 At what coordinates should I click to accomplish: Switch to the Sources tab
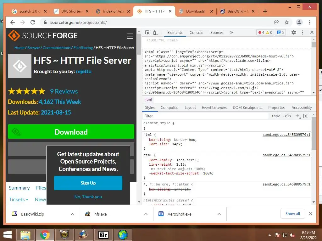[x=217, y=33]
